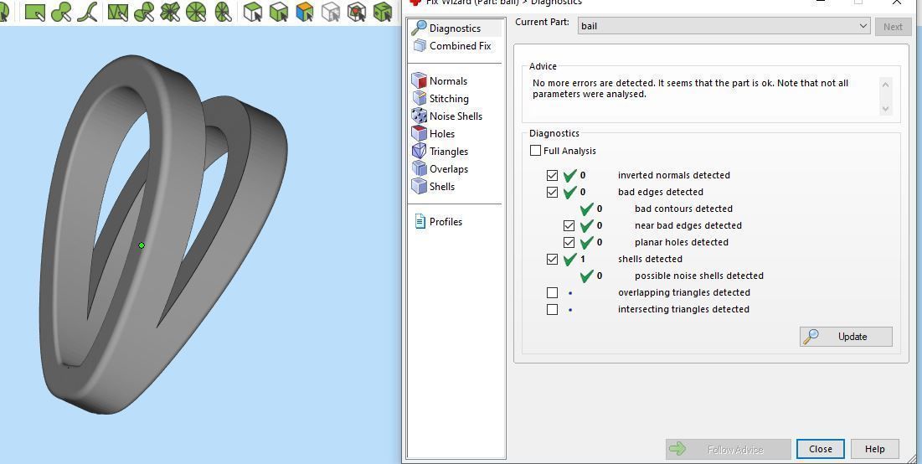Click the Update button
Screen dimensions: 922x464
pyautogui.click(x=846, y=337)
